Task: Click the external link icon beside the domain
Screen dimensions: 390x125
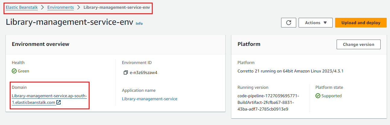Action: (x=59, y=102)
